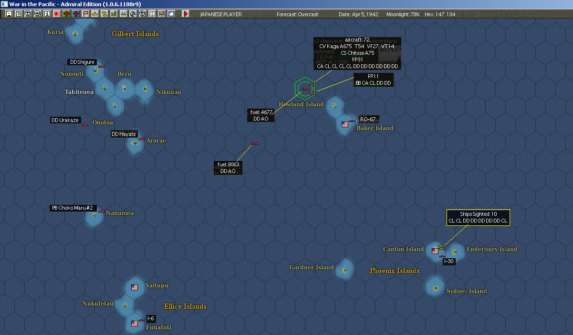The height and width of the screenshot is (335, 573).
Task: Click the globe toolbar icon
Action: coord(133,14)
